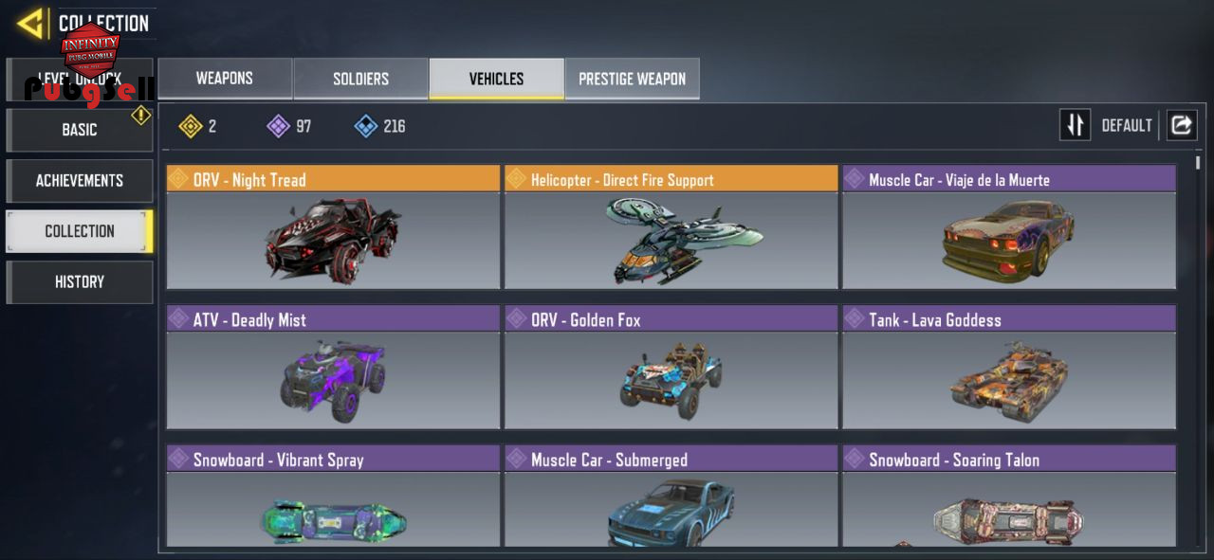Click the share export icon
The width and height of the screenshot is (1214, 560).
pos(1181,125)
